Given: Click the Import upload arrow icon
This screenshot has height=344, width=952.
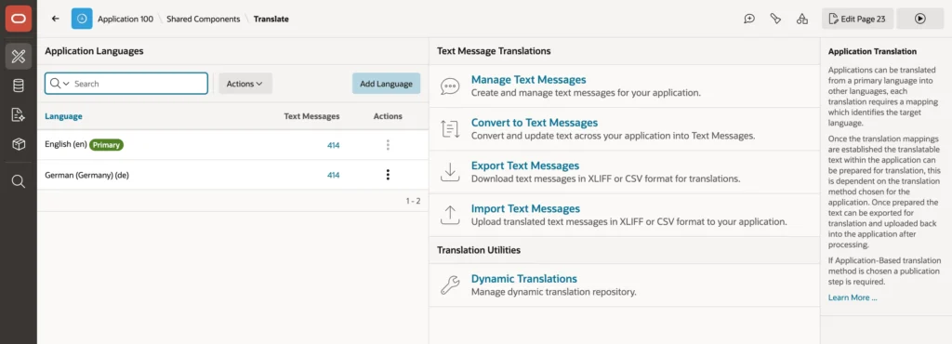Looking at the screenshot, I should point(450,215).
